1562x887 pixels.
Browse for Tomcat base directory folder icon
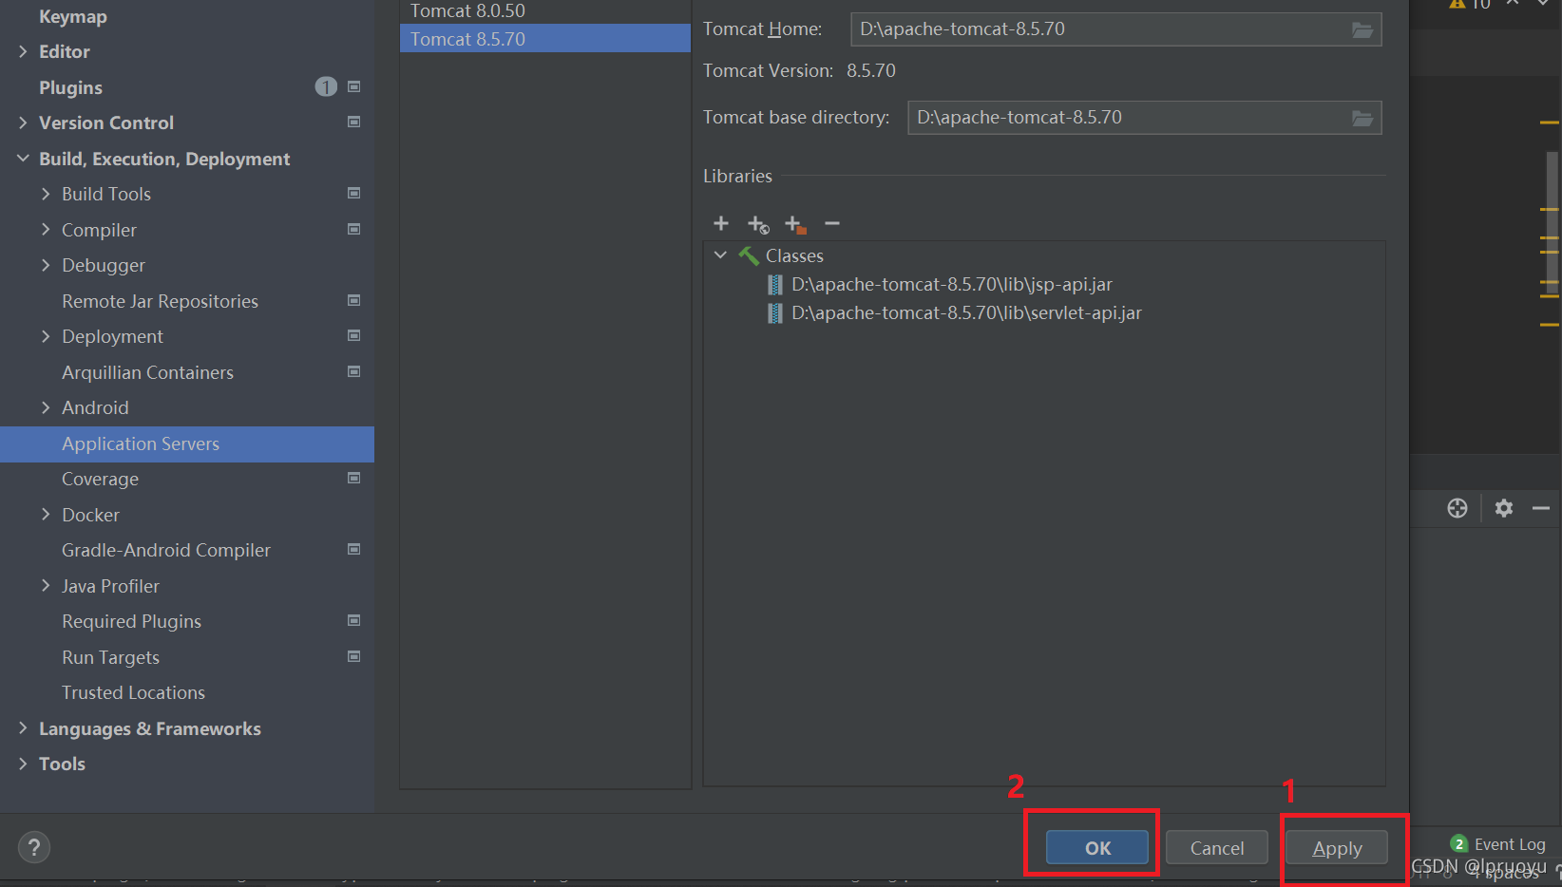(x=1362, y=119)
